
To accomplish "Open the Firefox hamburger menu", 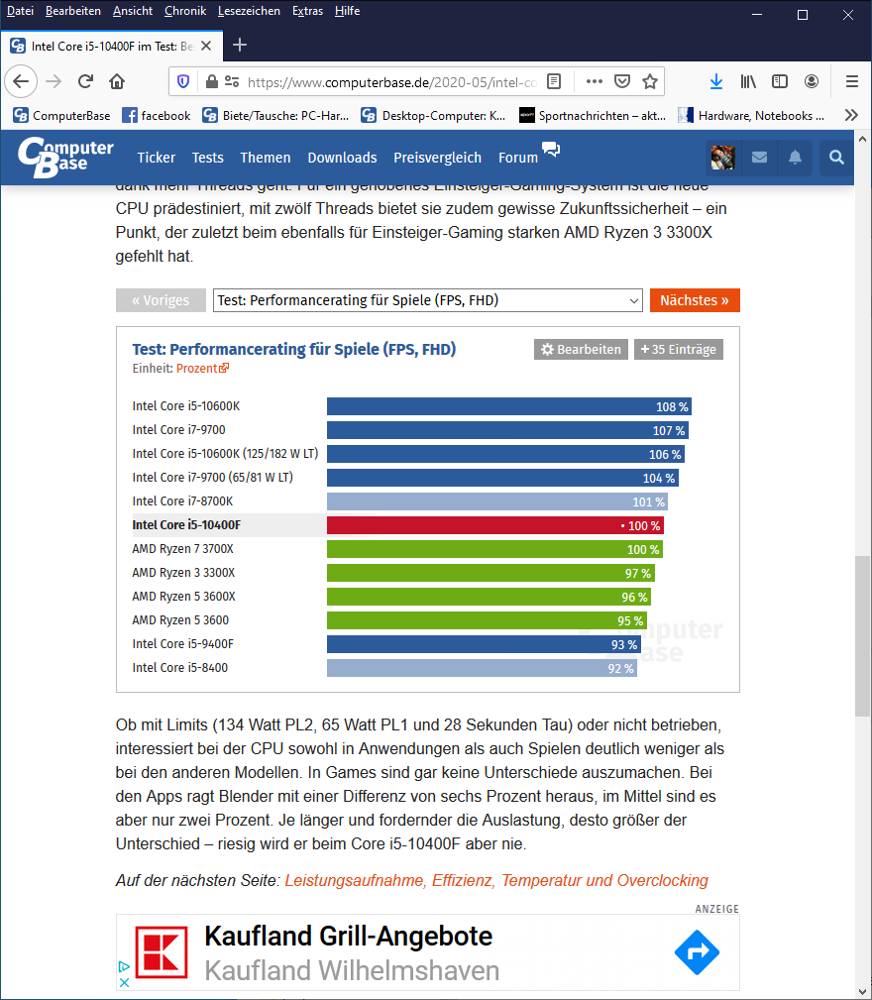I will coord(851,81).
